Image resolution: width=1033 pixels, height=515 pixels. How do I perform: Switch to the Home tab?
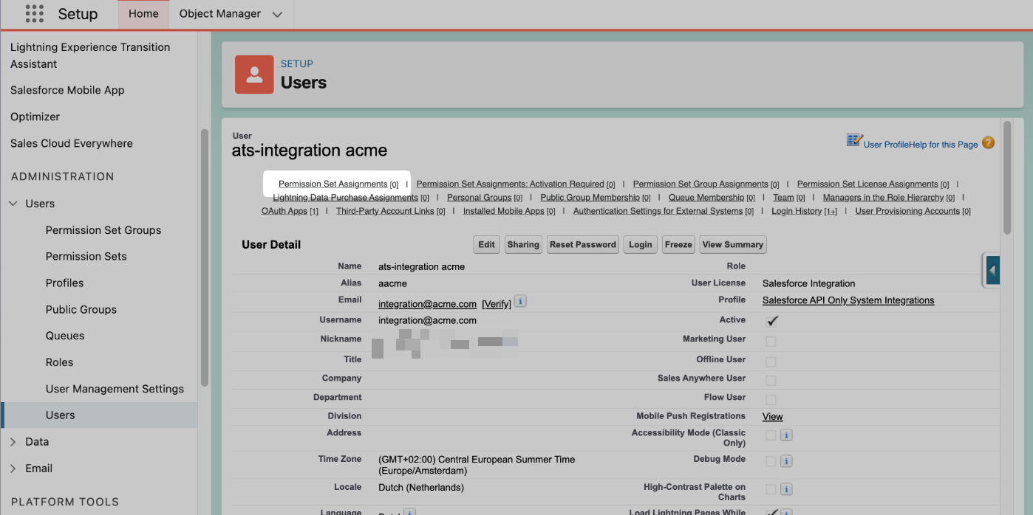[x=143, y=14]
